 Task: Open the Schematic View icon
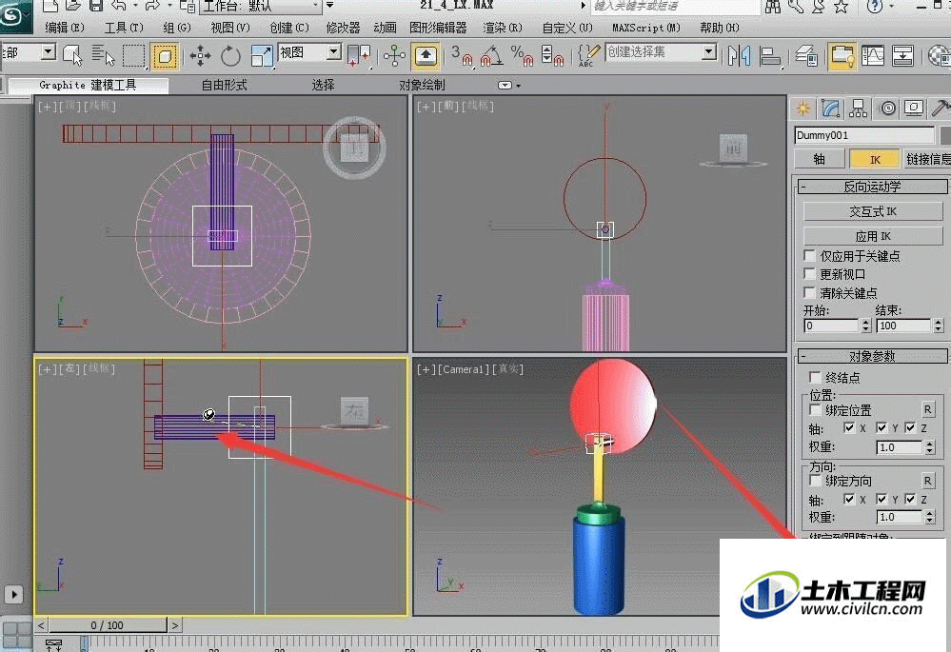pyautogui.click(x=903, y=56)
